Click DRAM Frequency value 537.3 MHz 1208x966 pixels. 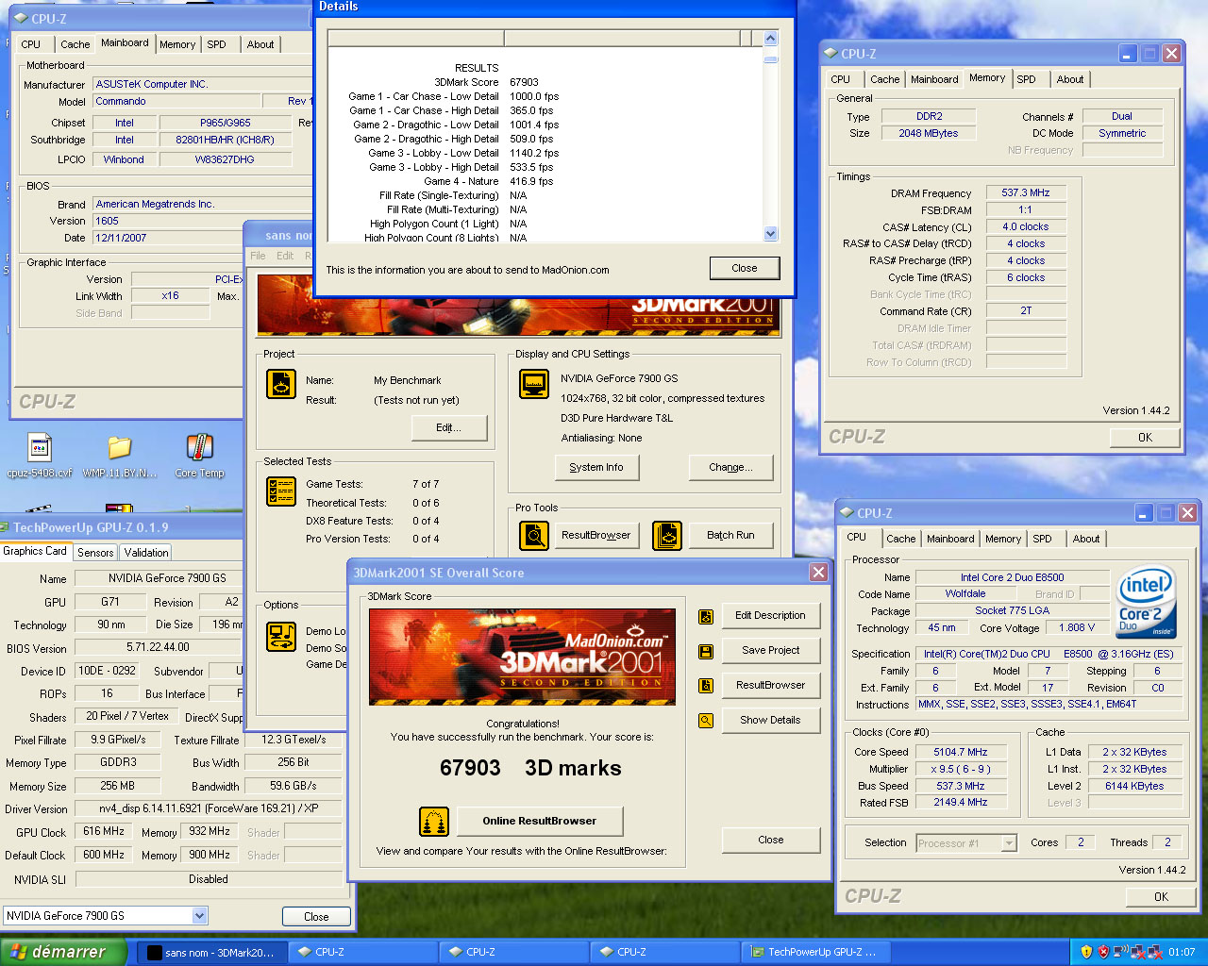[1025, 192]
